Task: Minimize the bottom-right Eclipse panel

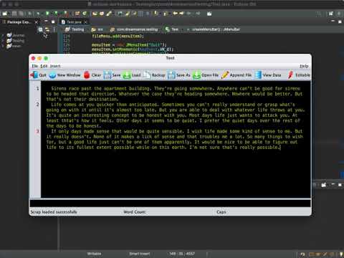Action: point(333,185)
